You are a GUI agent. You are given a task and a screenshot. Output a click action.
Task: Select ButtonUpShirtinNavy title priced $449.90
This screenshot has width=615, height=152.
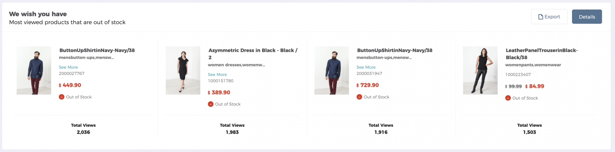97,50
